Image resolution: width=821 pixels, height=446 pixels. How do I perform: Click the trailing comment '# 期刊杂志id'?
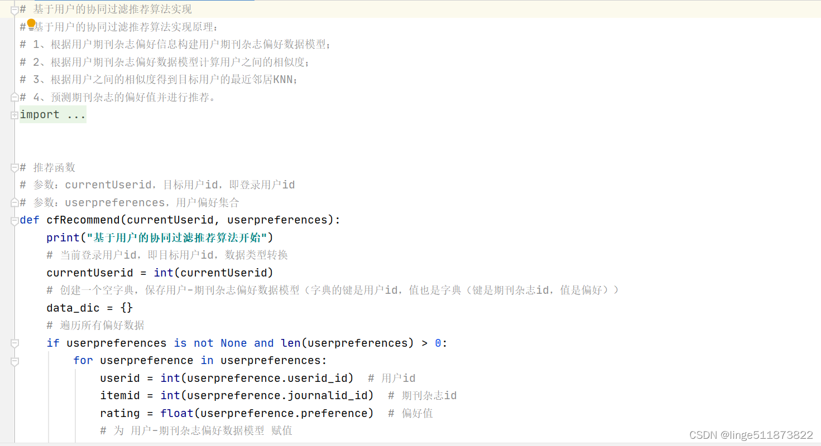pos(422,396)
